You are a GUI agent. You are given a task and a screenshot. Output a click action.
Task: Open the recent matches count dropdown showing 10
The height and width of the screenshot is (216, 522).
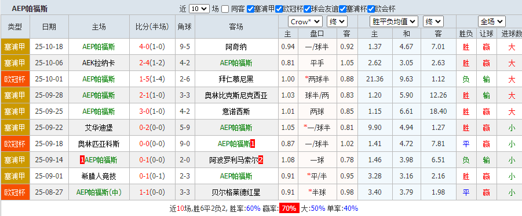pos(199,9)
